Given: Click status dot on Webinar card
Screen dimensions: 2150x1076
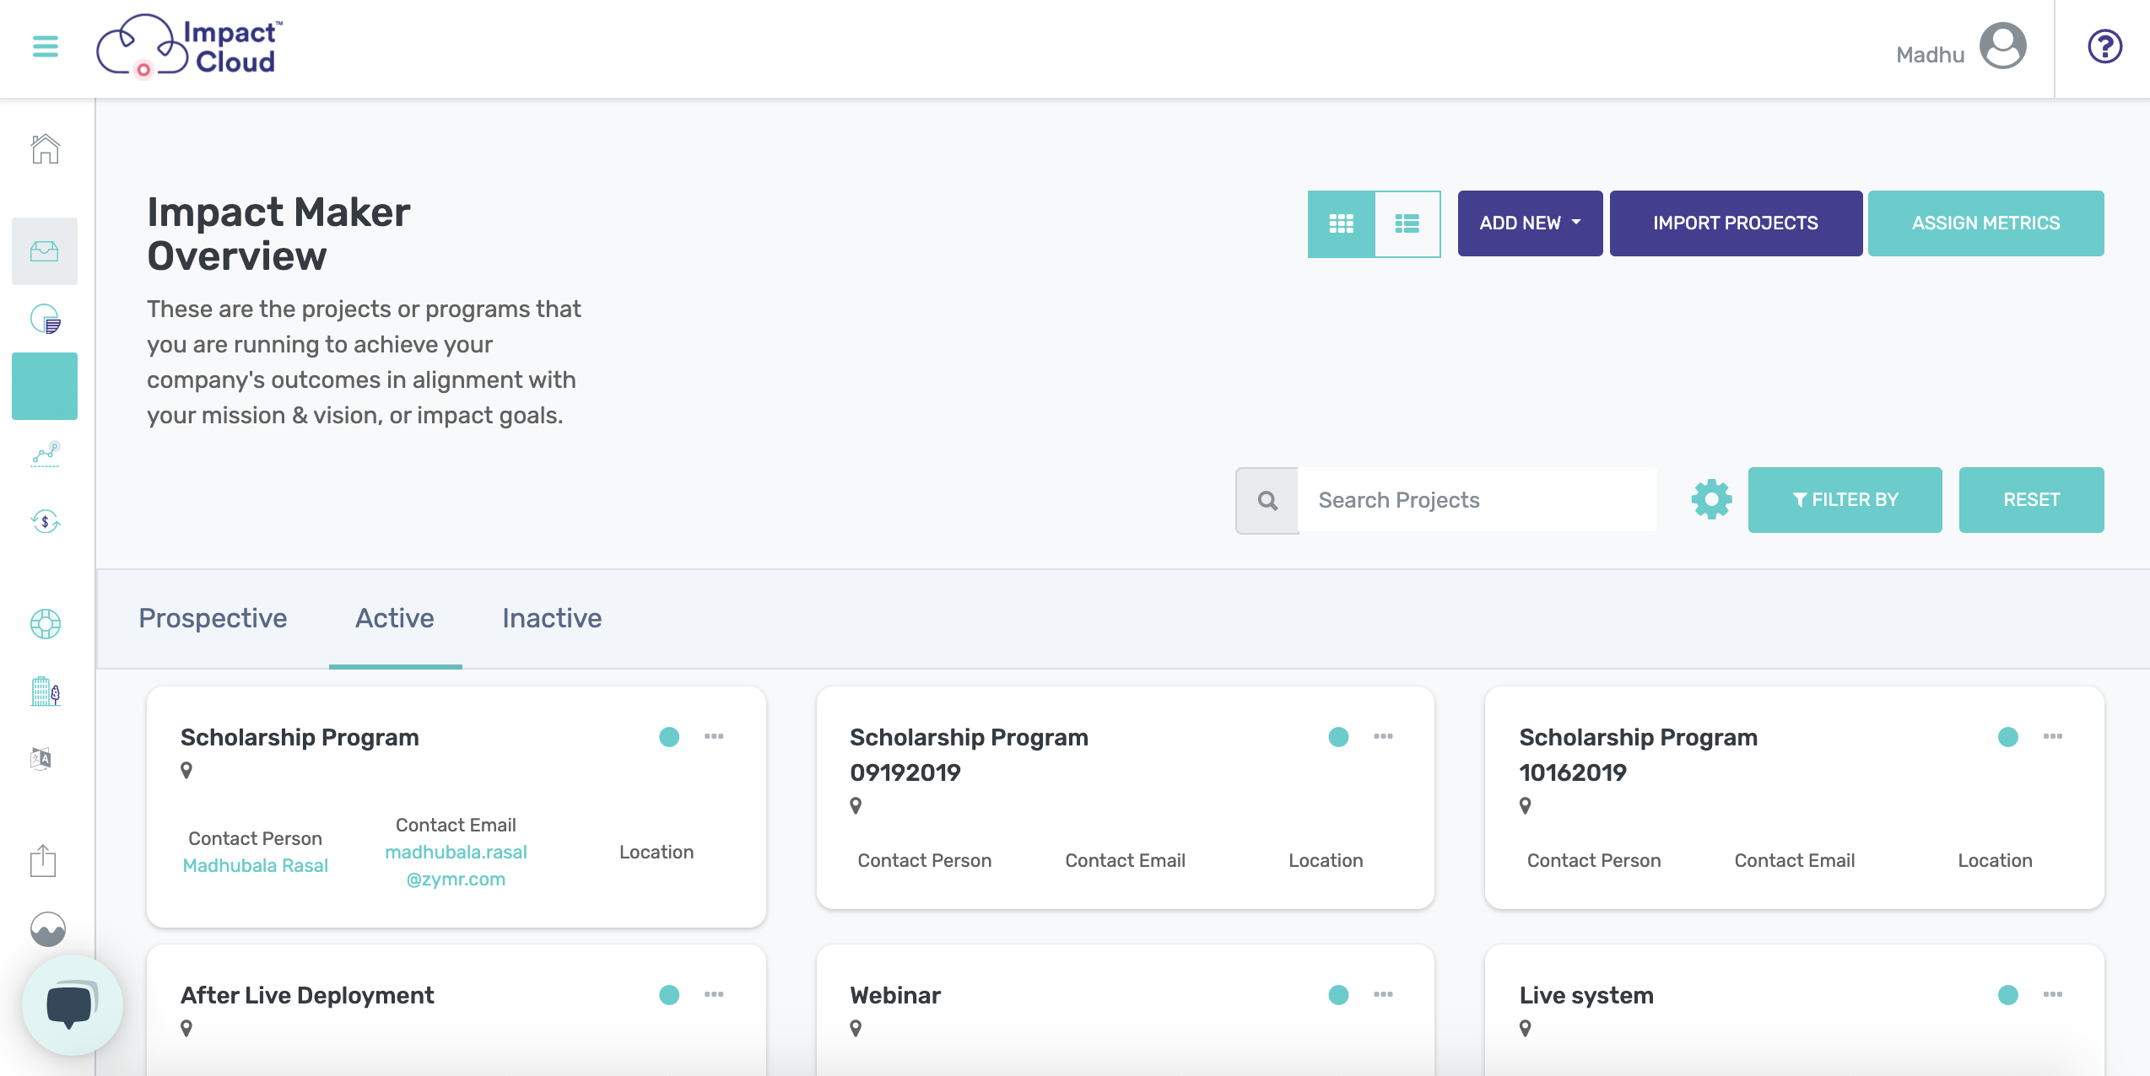Looking at the screenshot, I should coord(1338,995).
